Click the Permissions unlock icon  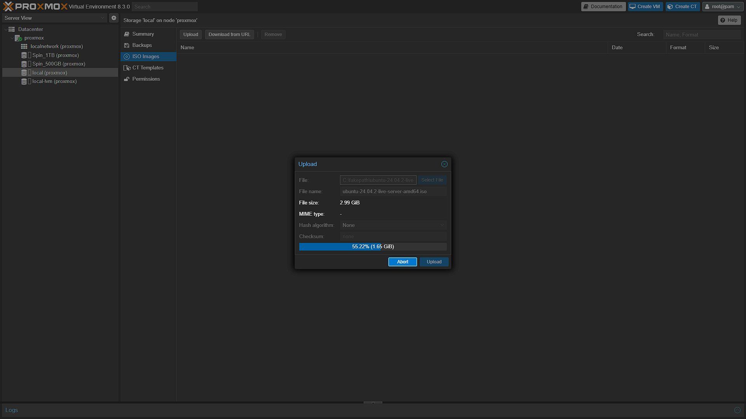(127, 79)
